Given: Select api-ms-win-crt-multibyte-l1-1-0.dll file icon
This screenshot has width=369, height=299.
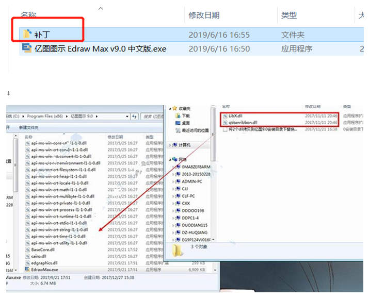Looking at the screenshot, I should (27, 196).
